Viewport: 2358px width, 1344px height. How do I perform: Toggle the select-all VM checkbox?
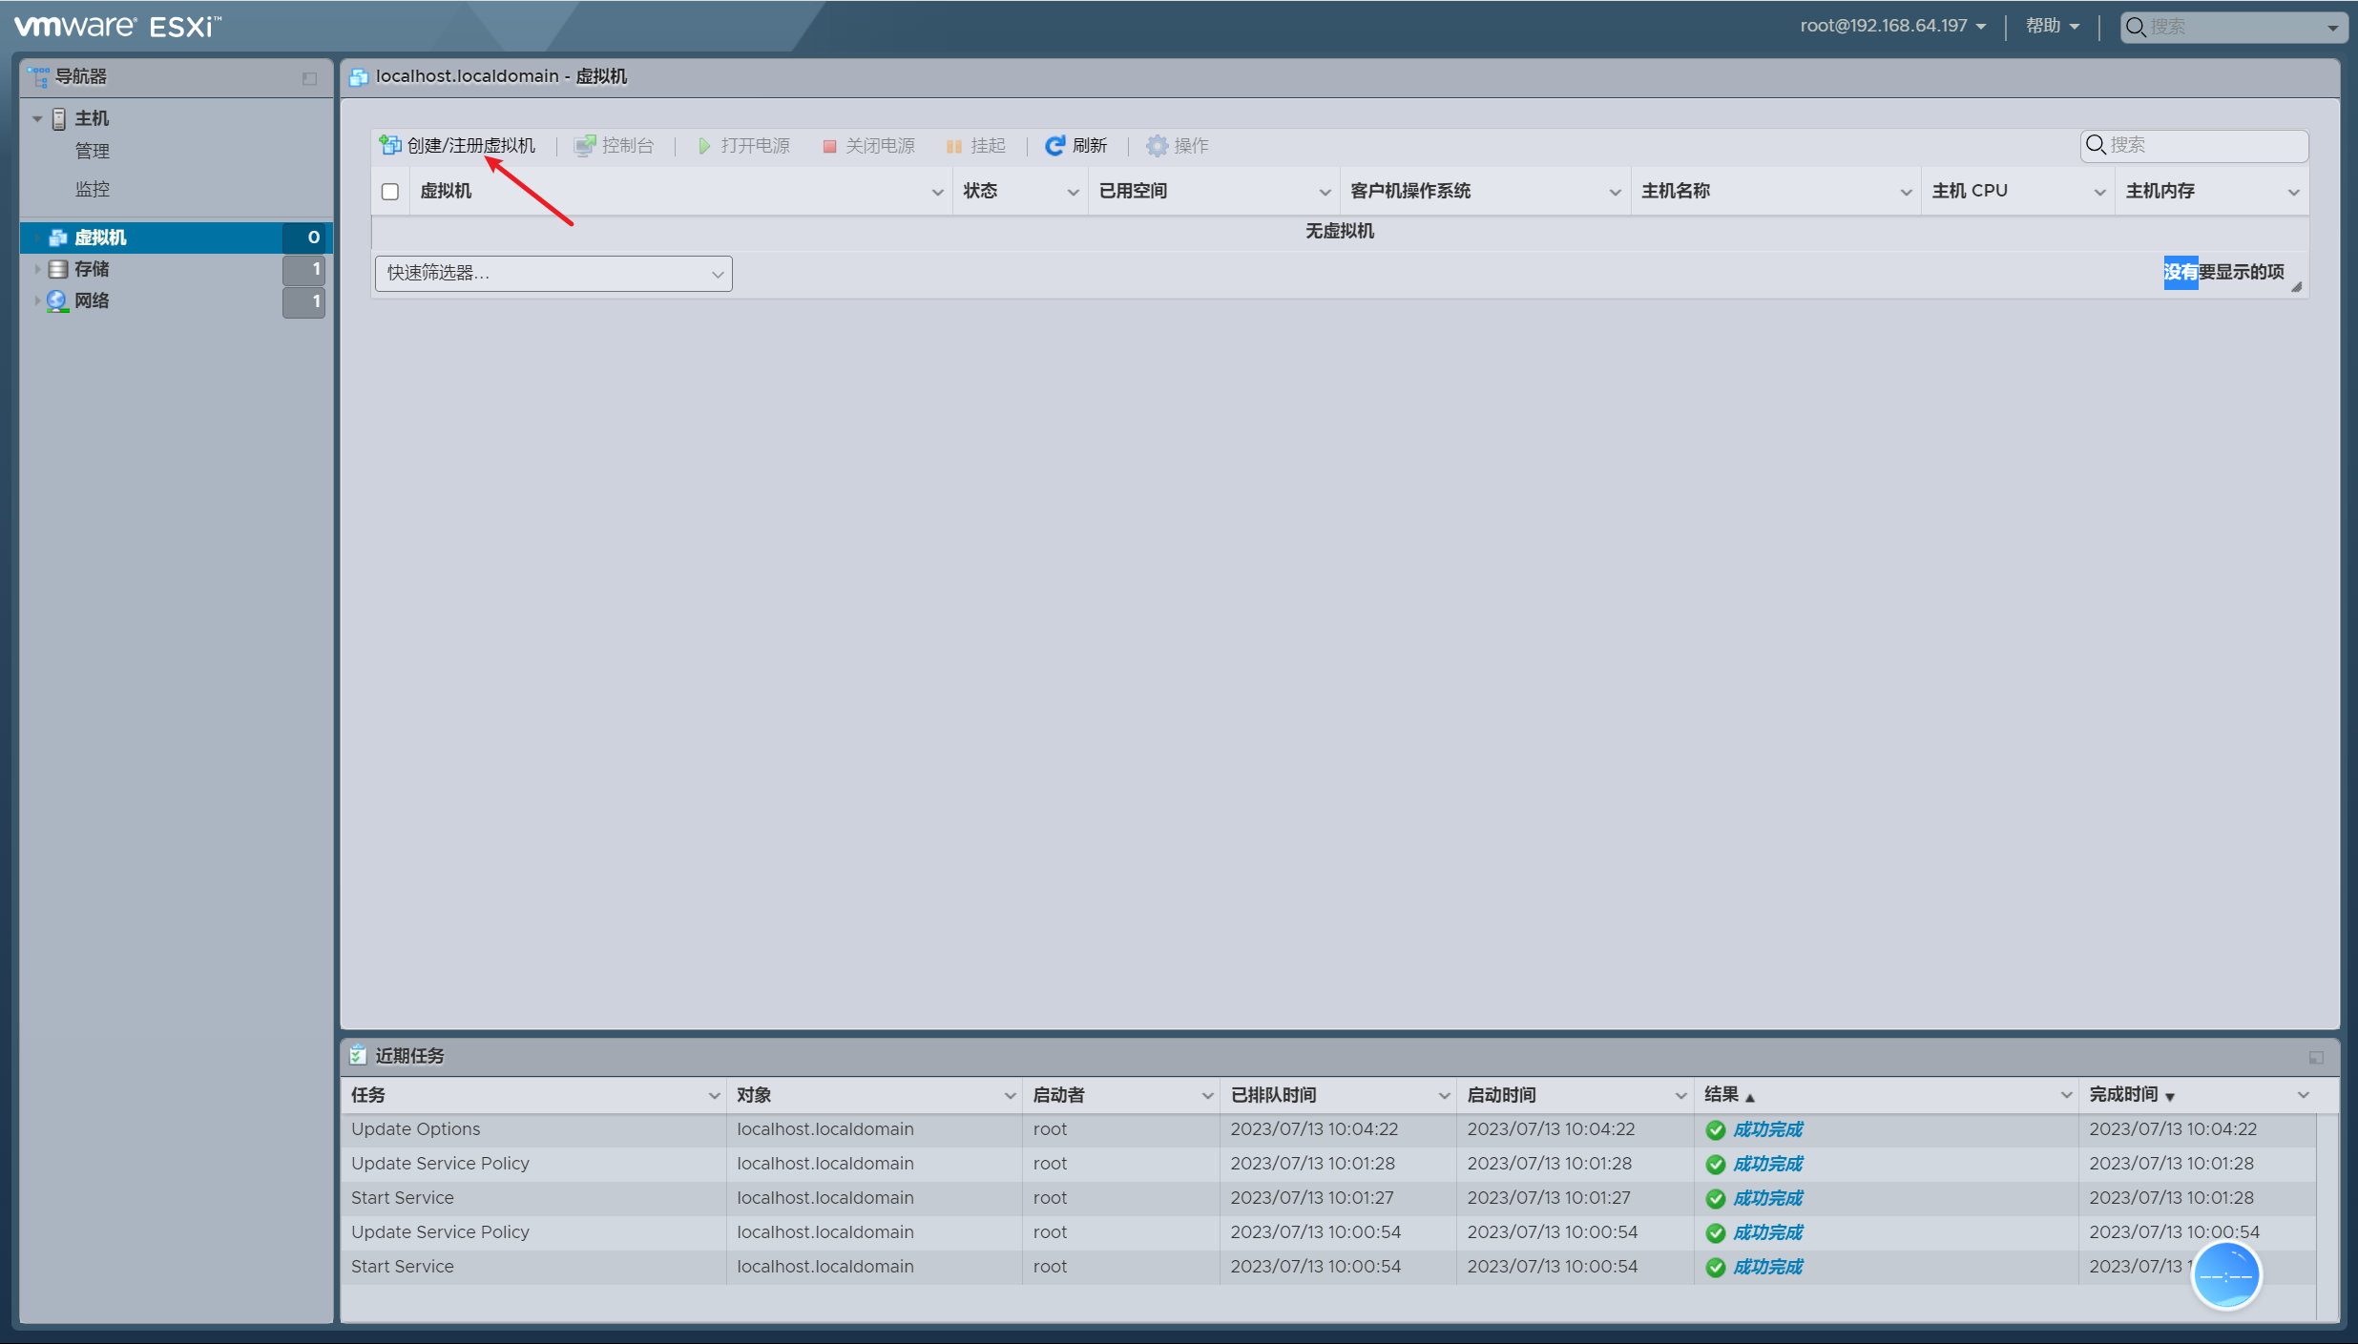[389, 192]
